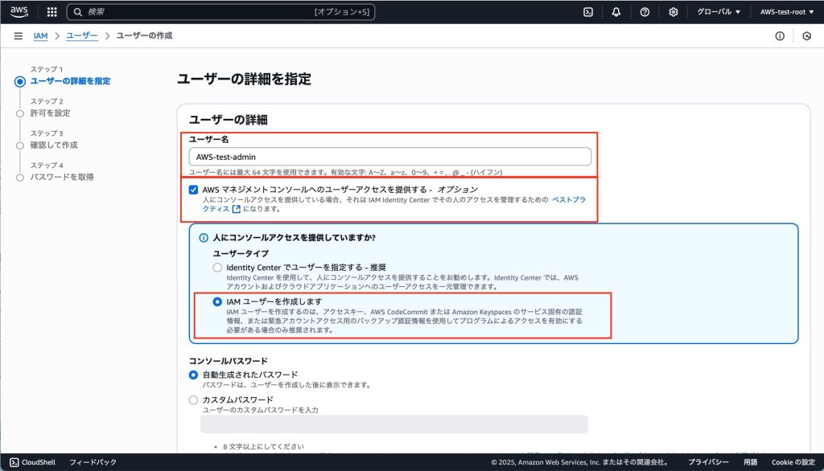This screenshot has height=471, width=824.
Task: Open Cookie の設定 footer link
Action: point(793,462)
